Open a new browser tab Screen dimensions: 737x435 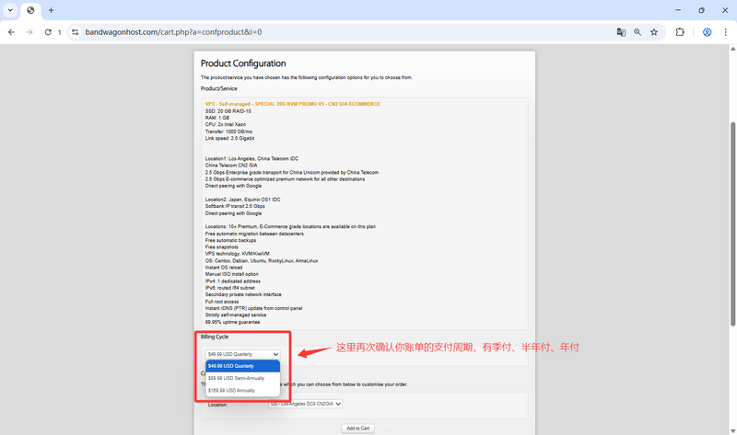coord(51,10)
